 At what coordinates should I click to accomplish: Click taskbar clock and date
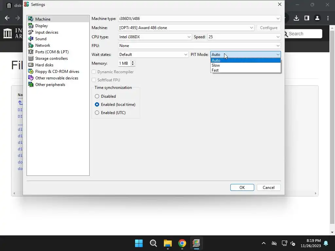(x=311, y=243)
